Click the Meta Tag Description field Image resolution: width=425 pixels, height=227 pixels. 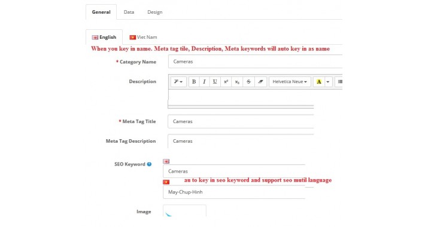coord(241,141)
